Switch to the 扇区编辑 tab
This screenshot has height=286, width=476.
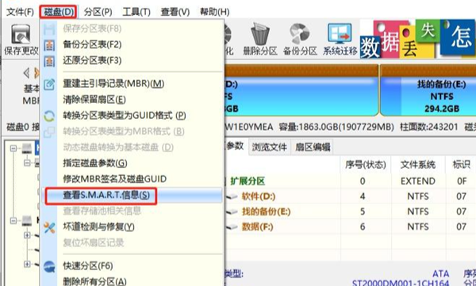pos(313,147)
